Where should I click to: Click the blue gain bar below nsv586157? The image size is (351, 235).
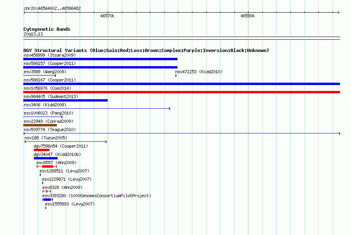(100, 67)
